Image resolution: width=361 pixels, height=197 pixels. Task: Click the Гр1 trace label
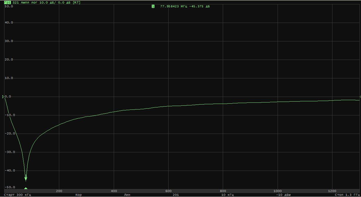(8, 2)
